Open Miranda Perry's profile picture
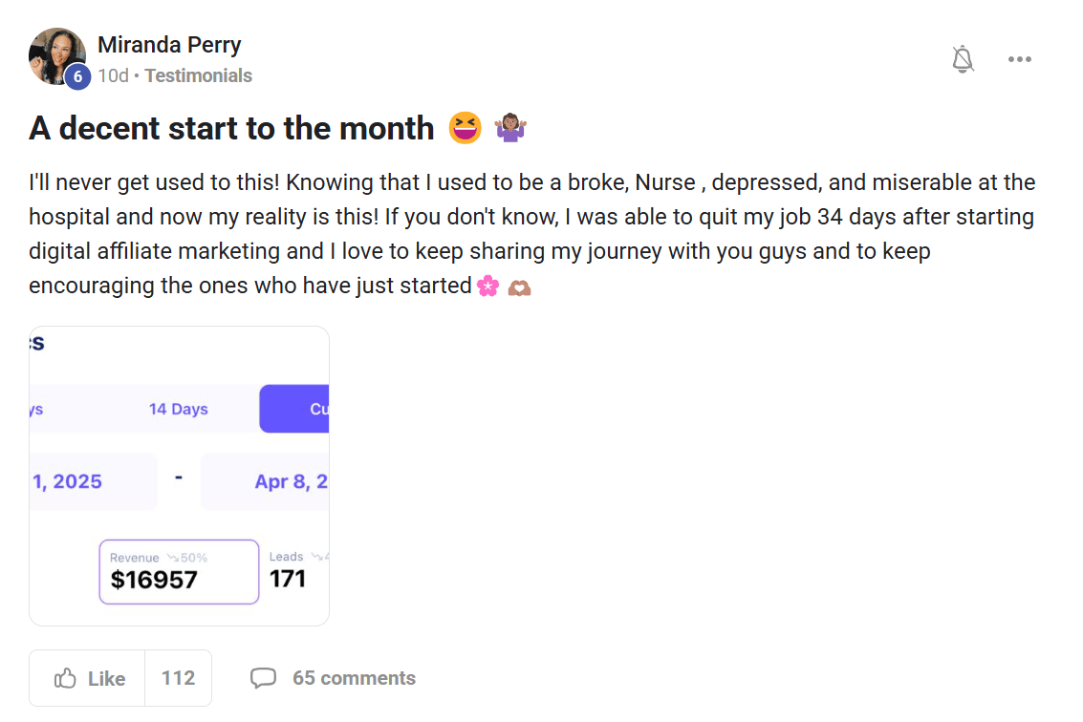This screenshot has width=1083, height=722. 55,54
